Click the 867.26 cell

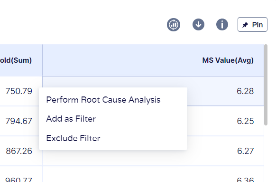(x=19, y=151)
